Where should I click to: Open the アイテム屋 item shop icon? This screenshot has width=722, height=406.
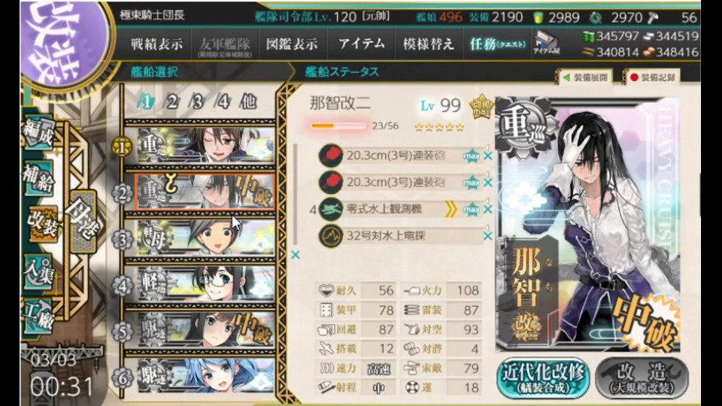[546, 44]
